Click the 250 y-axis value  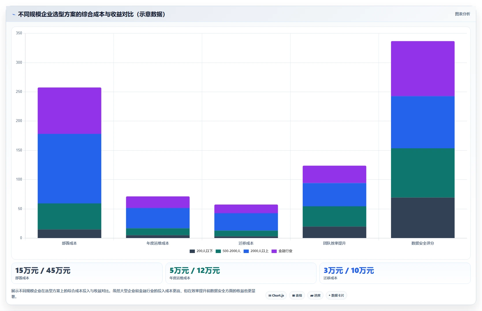pyautogui.click(x=19, y=92)
